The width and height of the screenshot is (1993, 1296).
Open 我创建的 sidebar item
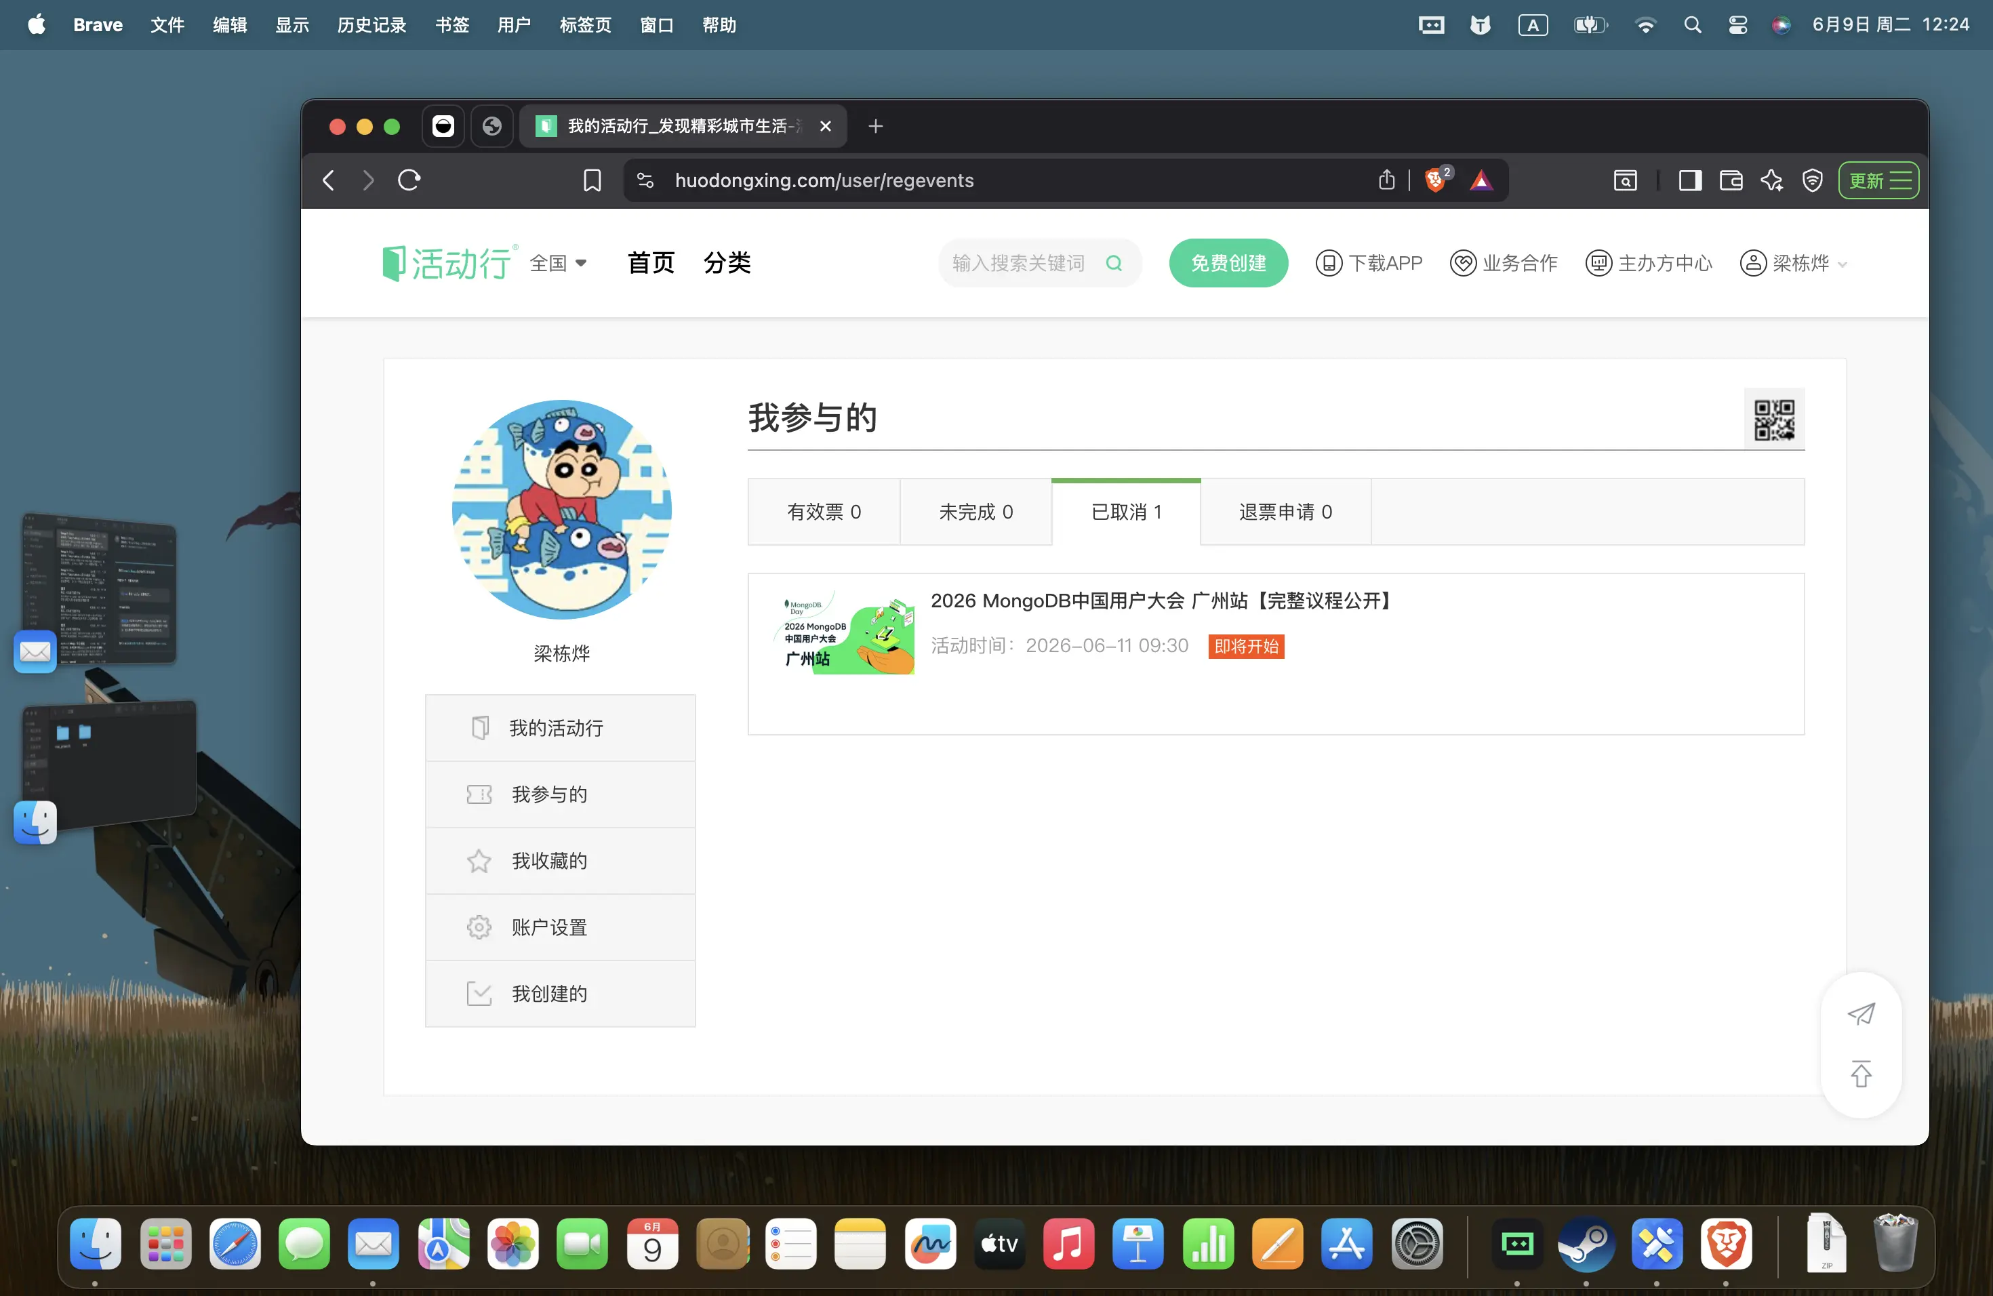(560, 993)
